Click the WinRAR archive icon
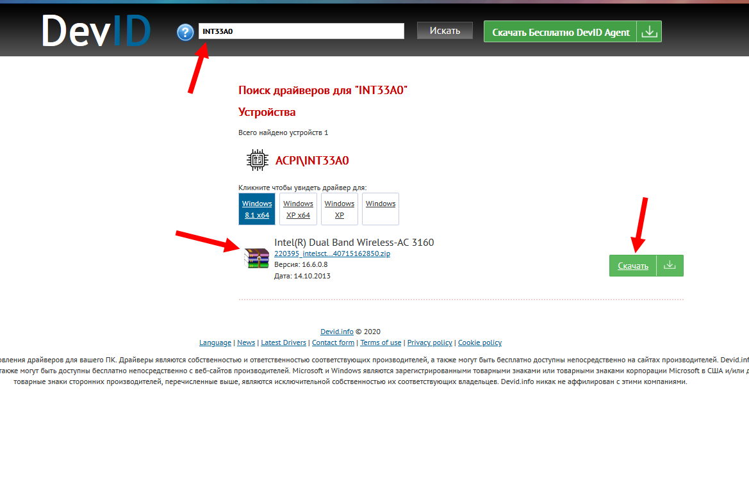This screenshot has height=482, width=749. pyautogui.click(x=256, y=258)
